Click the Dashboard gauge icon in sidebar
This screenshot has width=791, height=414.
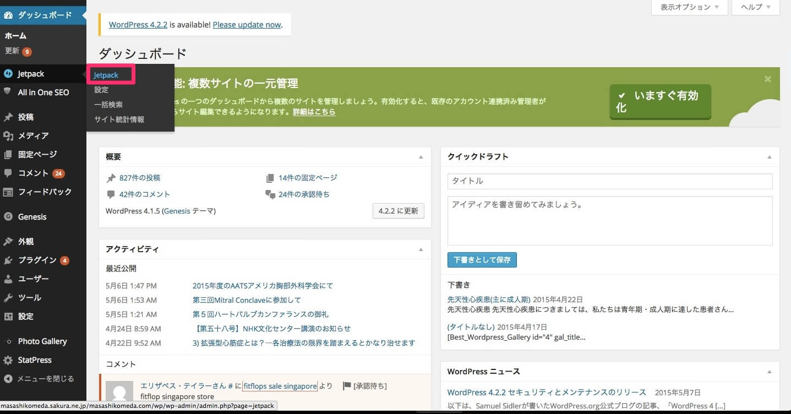point(8,15)
